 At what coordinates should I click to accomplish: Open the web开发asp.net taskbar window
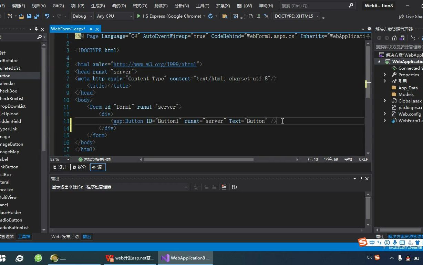coord(131,258)
